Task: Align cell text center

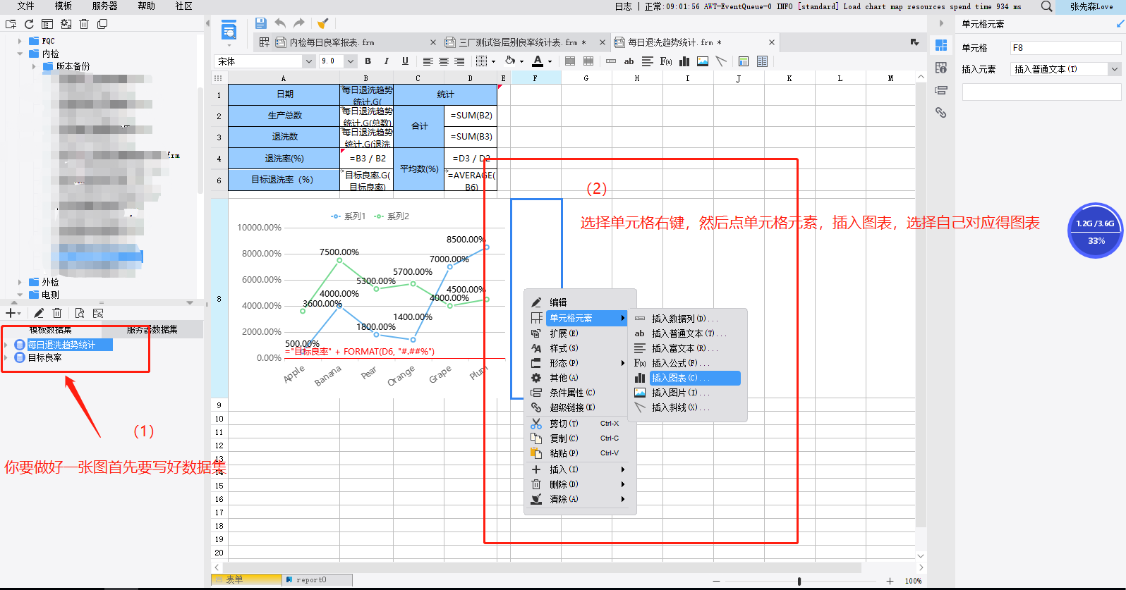Action: coord(444,61)
